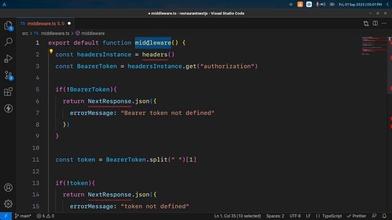Change encoding via UTF-8
Viewport: 392px width, 220px height.
(x=295, y=216)
